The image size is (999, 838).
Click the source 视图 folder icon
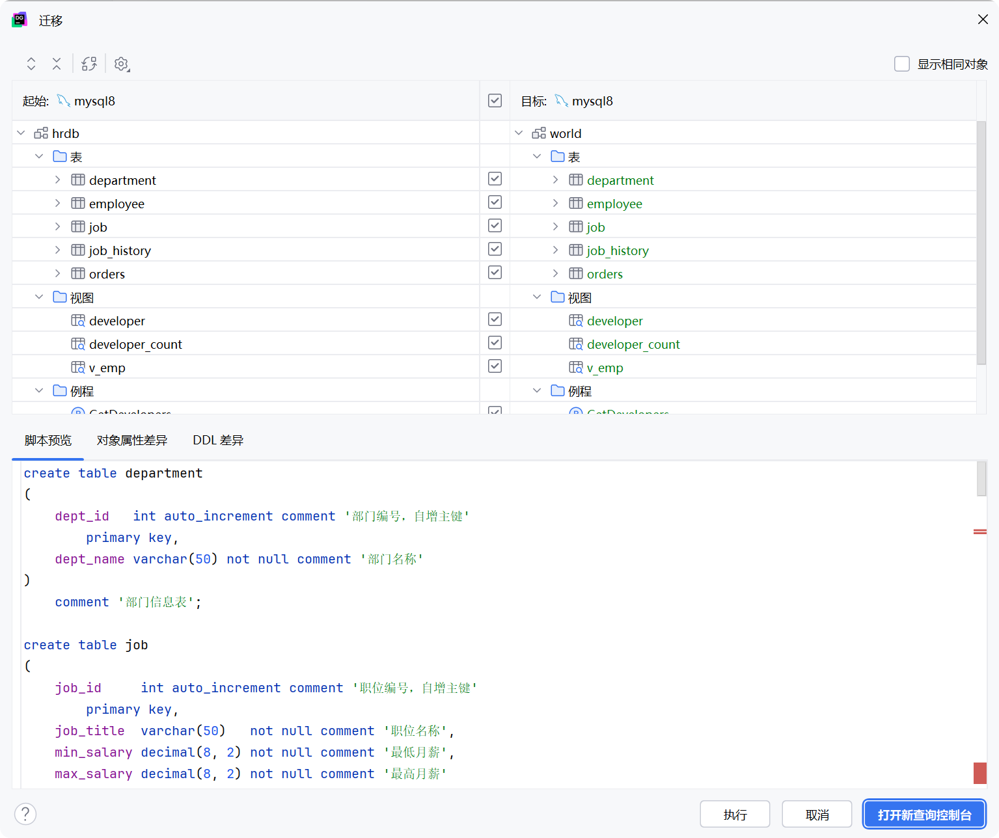point(60,297)
